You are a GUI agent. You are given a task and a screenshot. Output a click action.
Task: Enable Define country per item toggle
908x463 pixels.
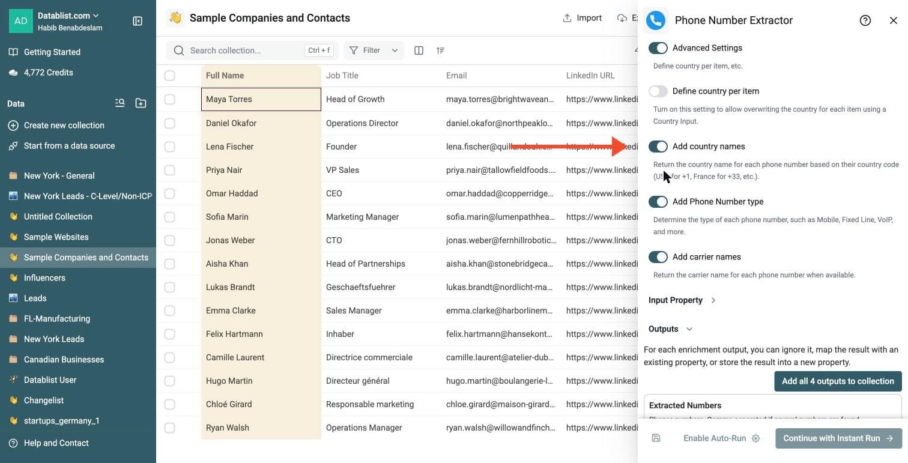point(658,91)
